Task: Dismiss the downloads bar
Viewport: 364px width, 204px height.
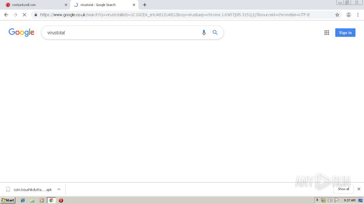Action: [359, 189]
